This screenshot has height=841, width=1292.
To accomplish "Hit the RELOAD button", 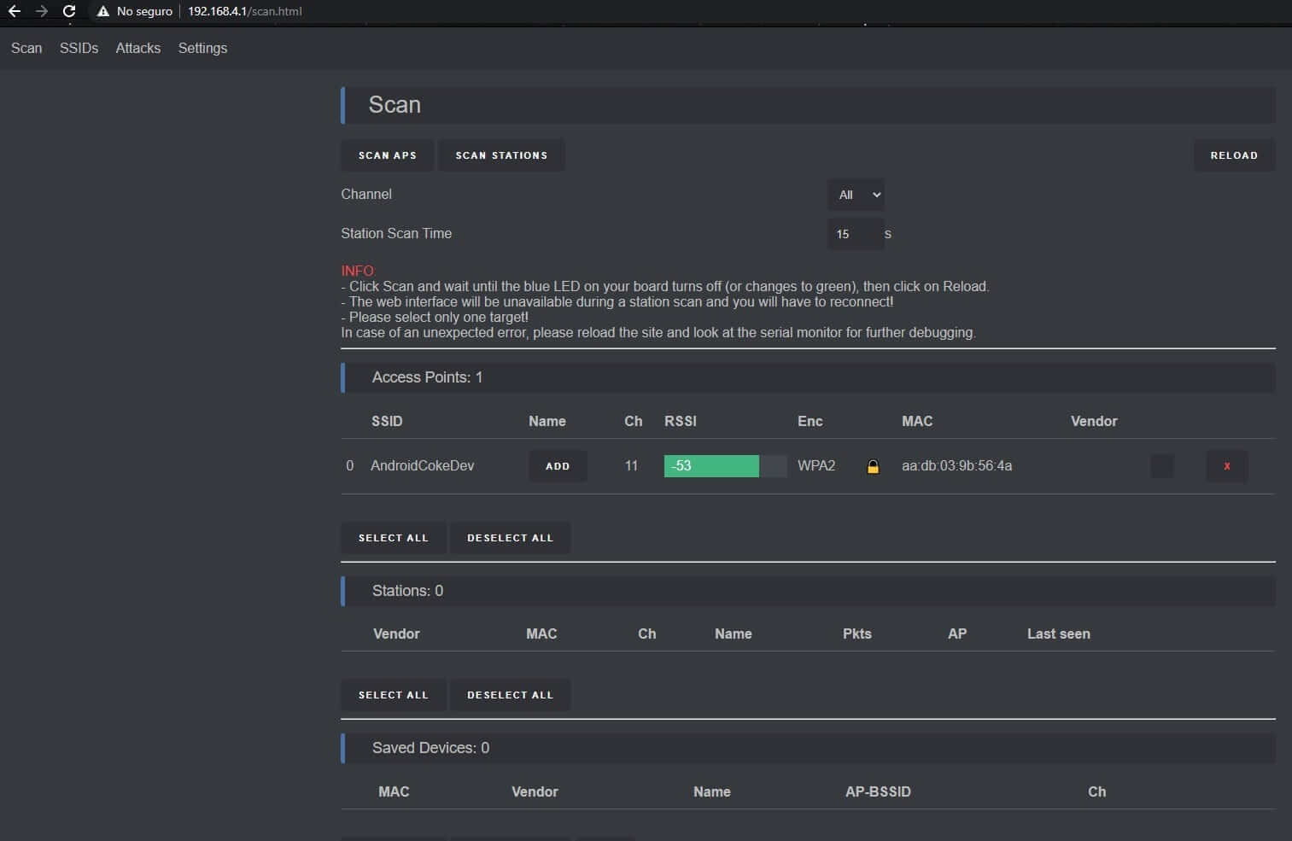I will pyautogui.click(x=1233, y=155).
